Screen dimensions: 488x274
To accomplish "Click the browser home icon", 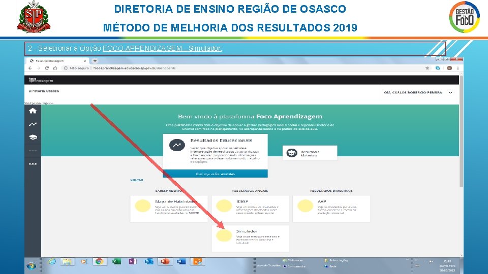I will 55,68.
